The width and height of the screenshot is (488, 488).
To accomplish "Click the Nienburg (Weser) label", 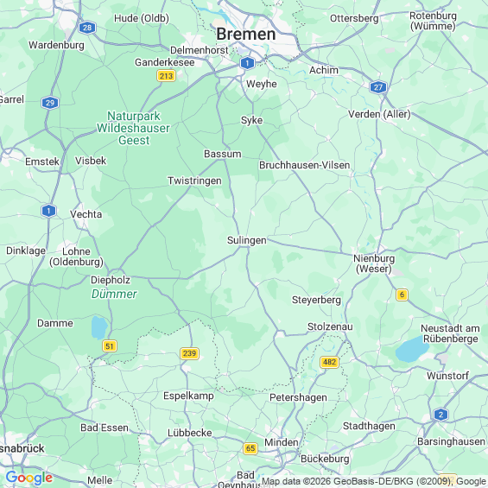I will point(374,263).
